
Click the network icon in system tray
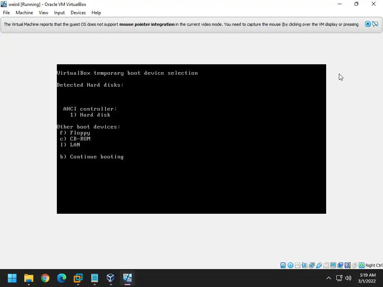pyautogui.click(x=339, y=278)
